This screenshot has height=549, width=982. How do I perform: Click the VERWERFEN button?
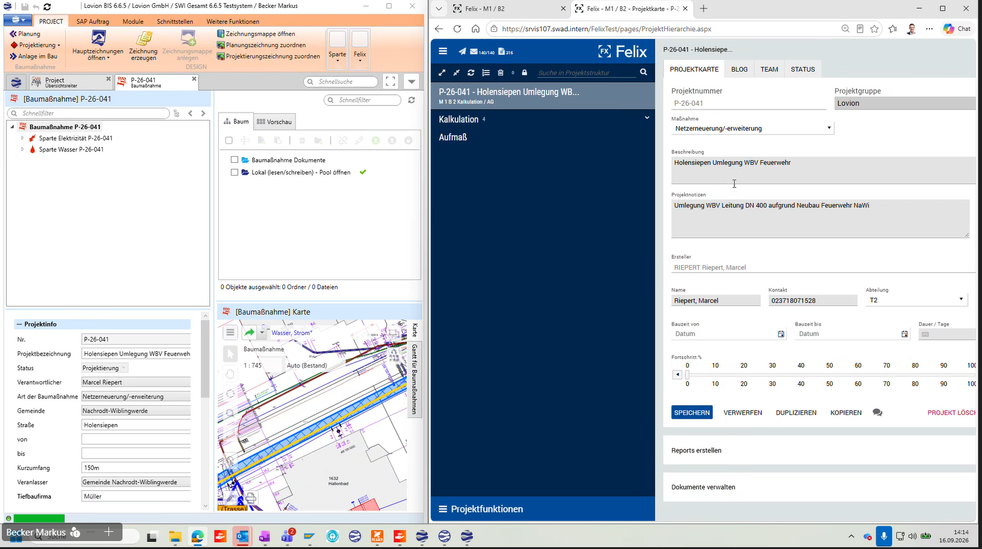(742, 413)
